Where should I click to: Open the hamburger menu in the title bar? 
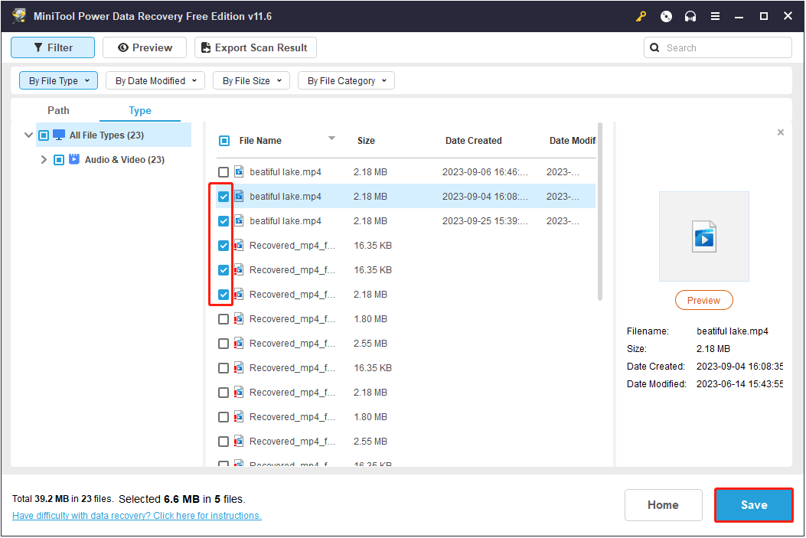pos(715,15)
